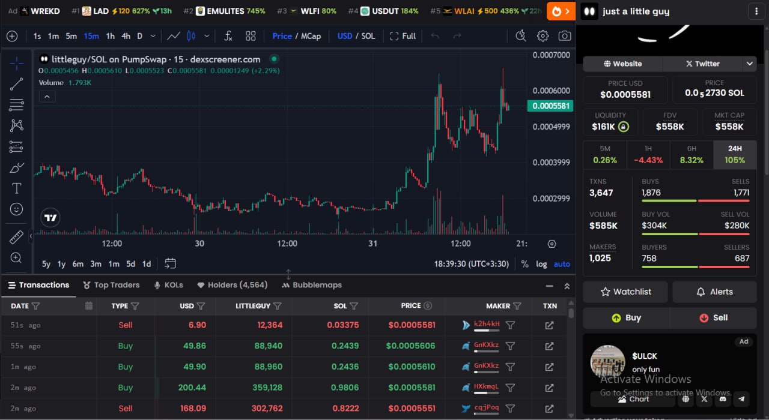
Task: Select the pattern drawing tool
Action: [x=16, y=125]
